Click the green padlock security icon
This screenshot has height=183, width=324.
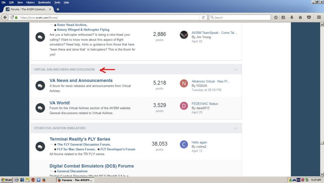click(16, 17)
